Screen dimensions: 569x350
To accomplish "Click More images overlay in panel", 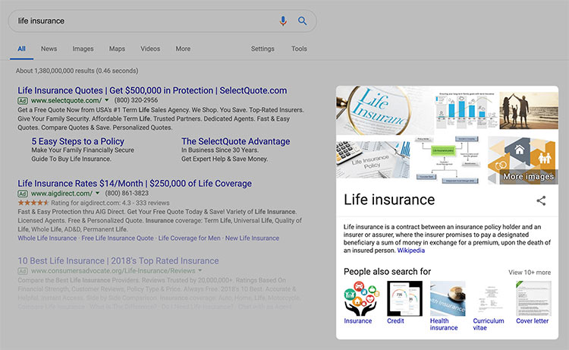I will 528,176.
